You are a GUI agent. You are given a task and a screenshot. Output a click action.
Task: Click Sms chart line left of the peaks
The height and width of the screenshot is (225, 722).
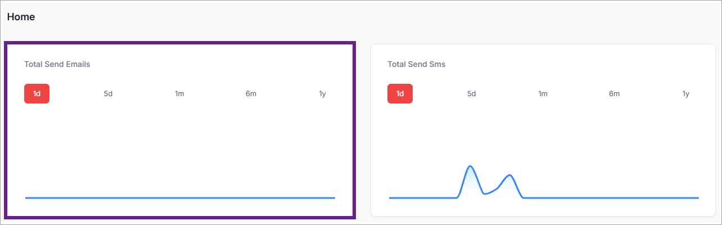tap(422, 197)
